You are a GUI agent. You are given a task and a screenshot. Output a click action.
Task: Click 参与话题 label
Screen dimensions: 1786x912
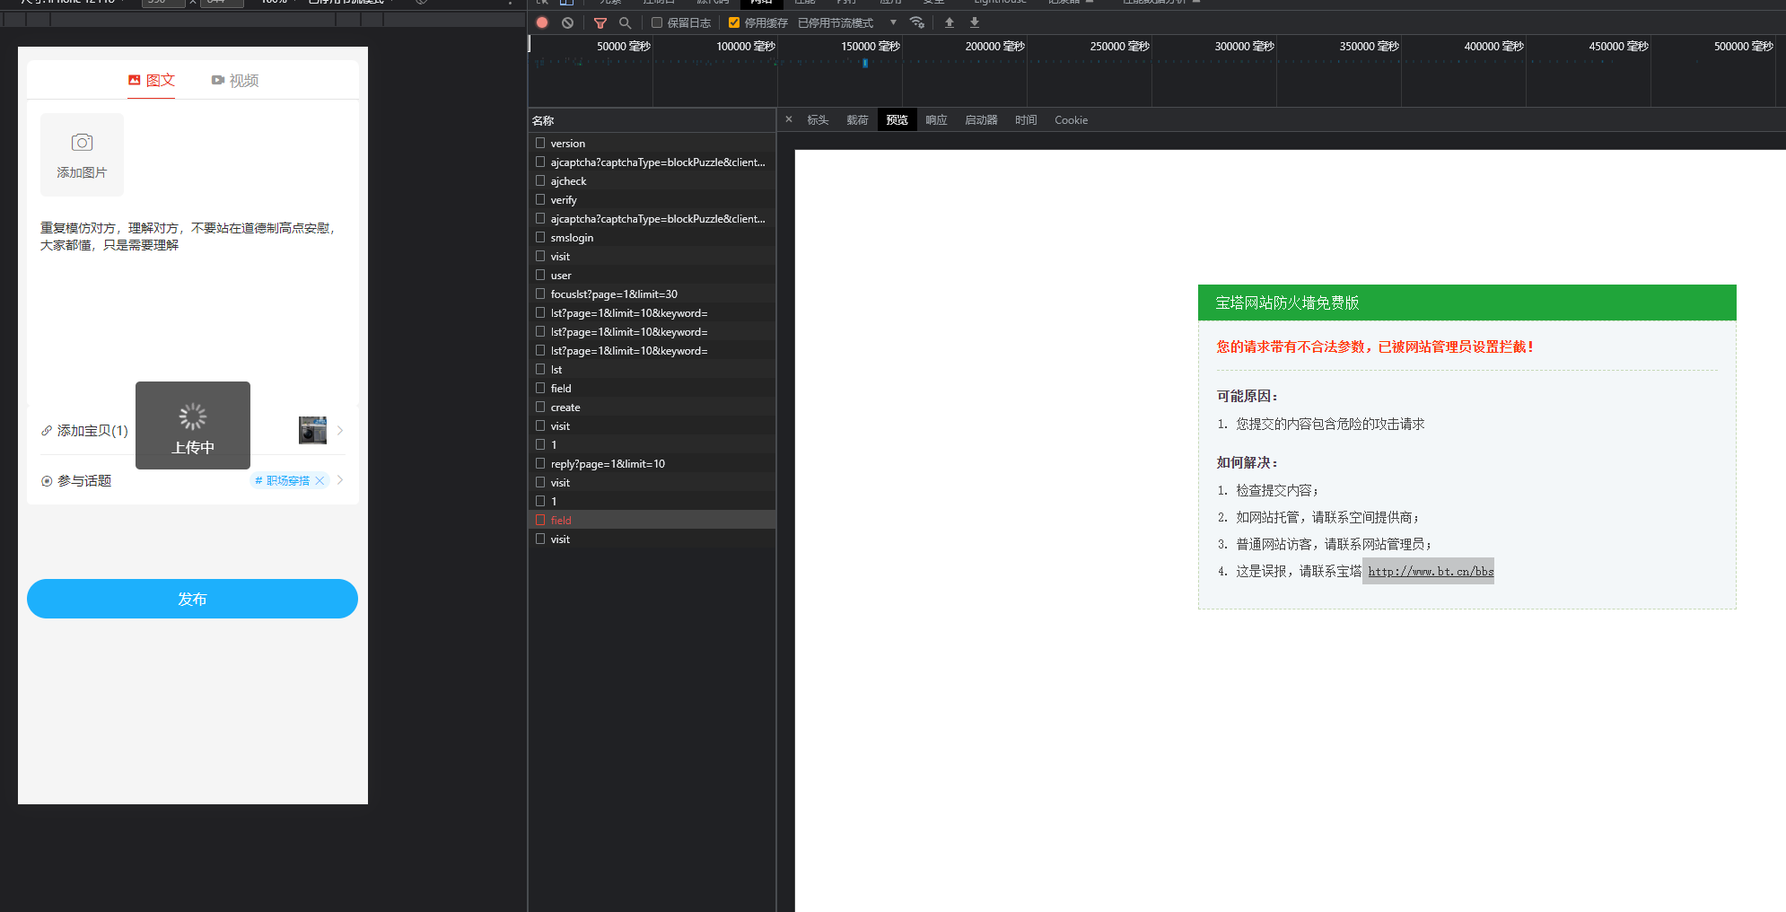click(x=84, y=481)
